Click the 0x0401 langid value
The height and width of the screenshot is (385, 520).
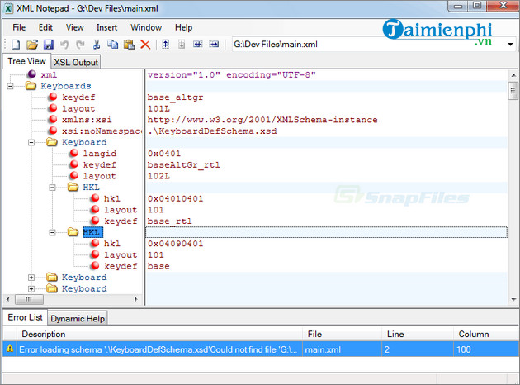(163, 154)
